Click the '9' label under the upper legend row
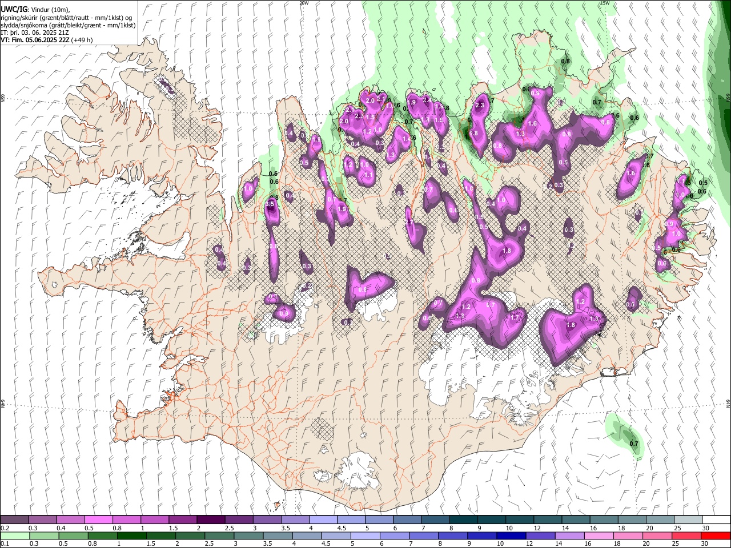The image size is (731, 548). (x=479, y=528)
